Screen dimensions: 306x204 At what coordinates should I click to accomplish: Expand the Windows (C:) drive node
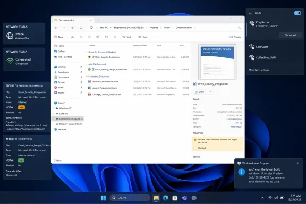point(54,108)
